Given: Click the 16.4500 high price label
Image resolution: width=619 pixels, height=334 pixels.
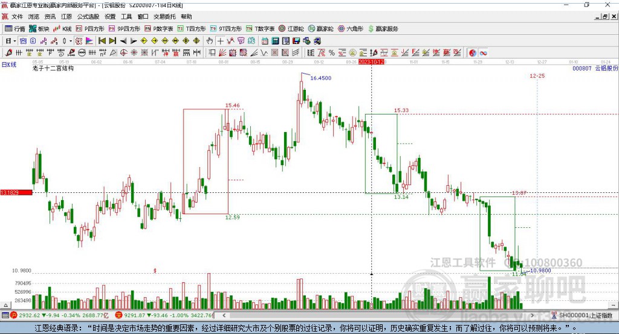Looking at the screenshot, I should 320,78.
